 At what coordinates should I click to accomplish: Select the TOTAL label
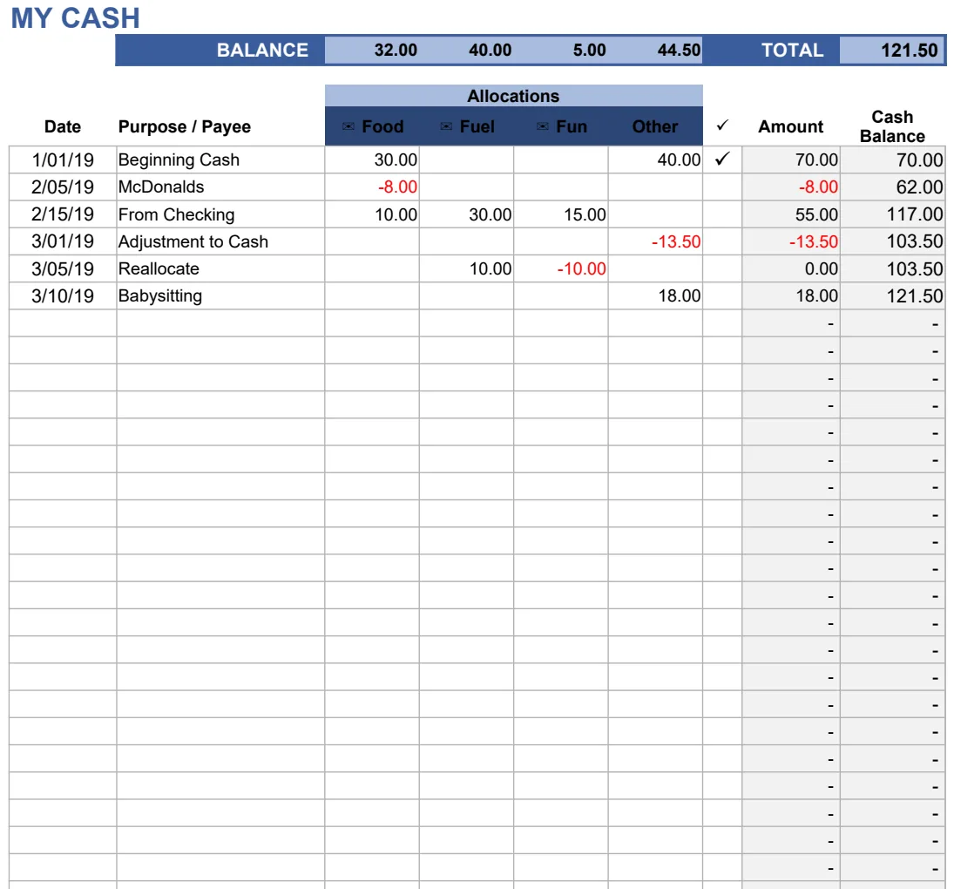pos(792,50)
